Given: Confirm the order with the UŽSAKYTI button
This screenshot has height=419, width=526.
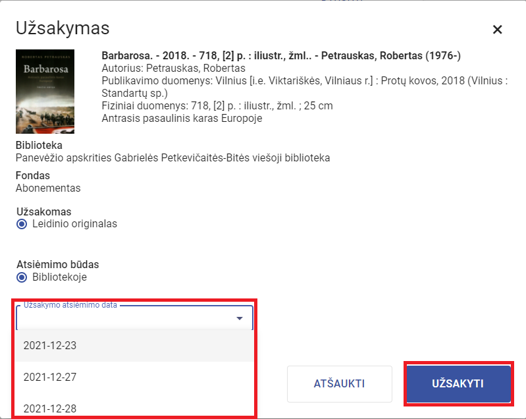Looking at the screenshot, I should [458, 383].
